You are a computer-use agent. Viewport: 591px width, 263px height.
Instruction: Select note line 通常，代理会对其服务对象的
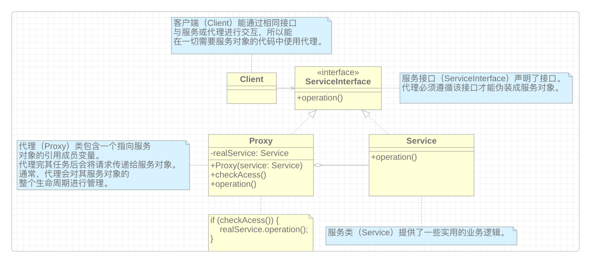coord(74,174)
